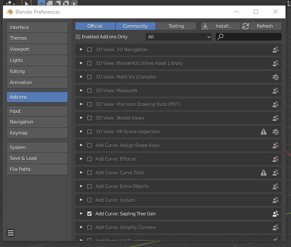This screenshot has width=291, height=247.
Task: Expand the Curve Tools add-on details
Action: tap(81, 173)
